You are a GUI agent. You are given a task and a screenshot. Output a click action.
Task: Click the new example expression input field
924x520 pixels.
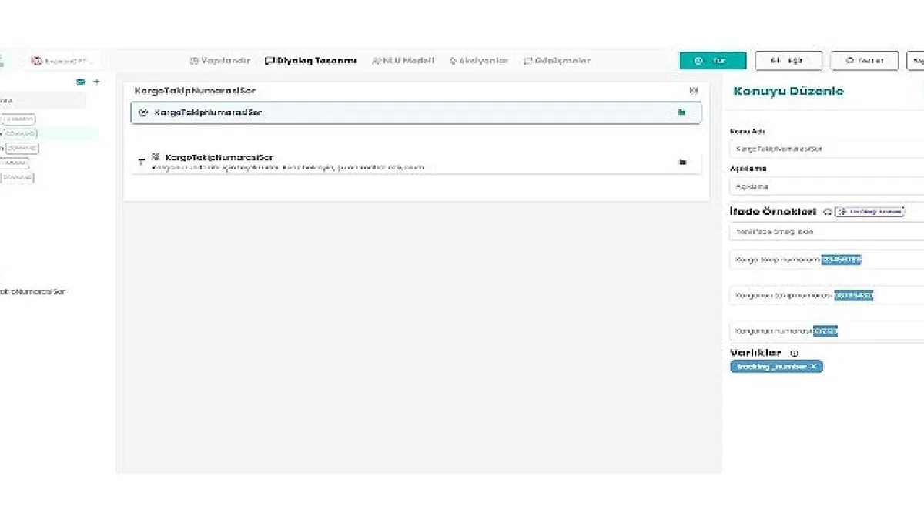pyautogui.click(x=827, y=231)
